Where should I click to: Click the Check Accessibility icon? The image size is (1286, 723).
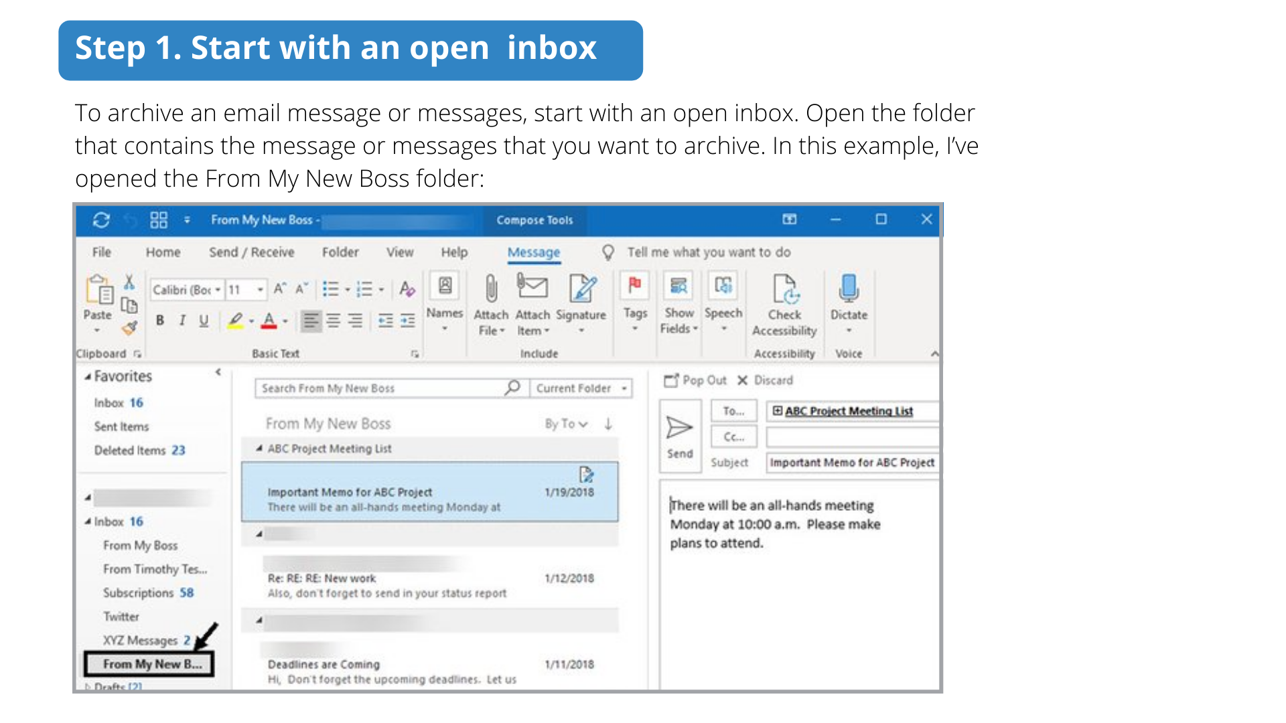tap(784, 289)
